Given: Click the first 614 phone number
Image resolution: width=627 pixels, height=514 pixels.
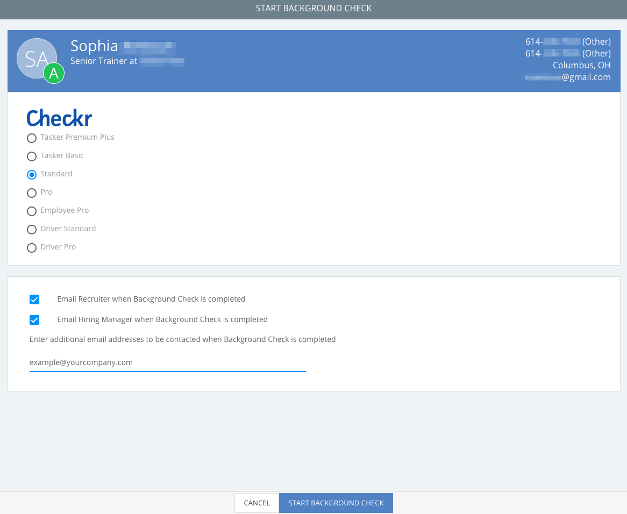Looking at the screenshot, I should click(568, 41).
